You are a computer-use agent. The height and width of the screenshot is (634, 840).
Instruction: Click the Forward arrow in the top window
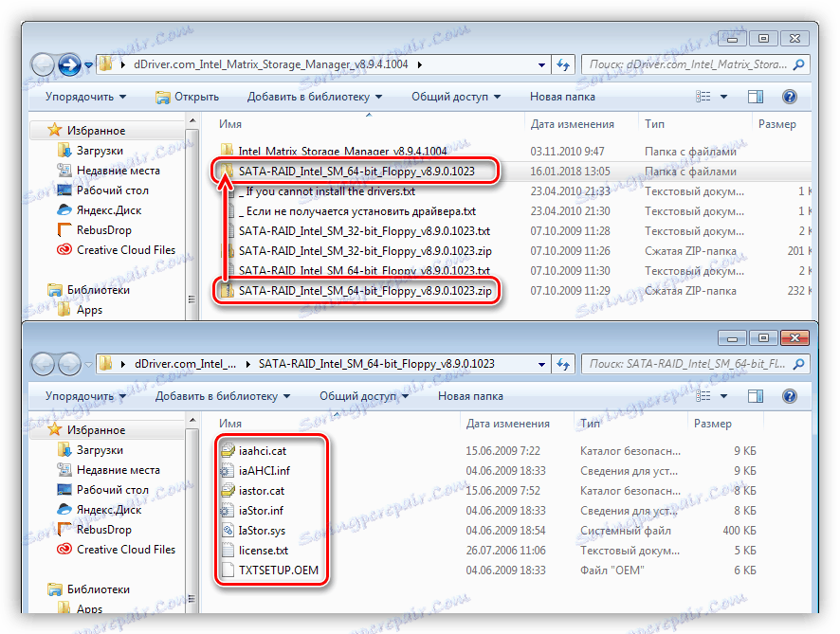tap(69, 64)
